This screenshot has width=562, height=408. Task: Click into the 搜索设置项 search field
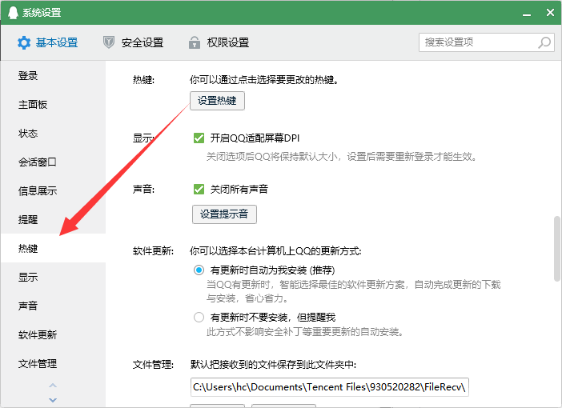click(x=487, y=42)
